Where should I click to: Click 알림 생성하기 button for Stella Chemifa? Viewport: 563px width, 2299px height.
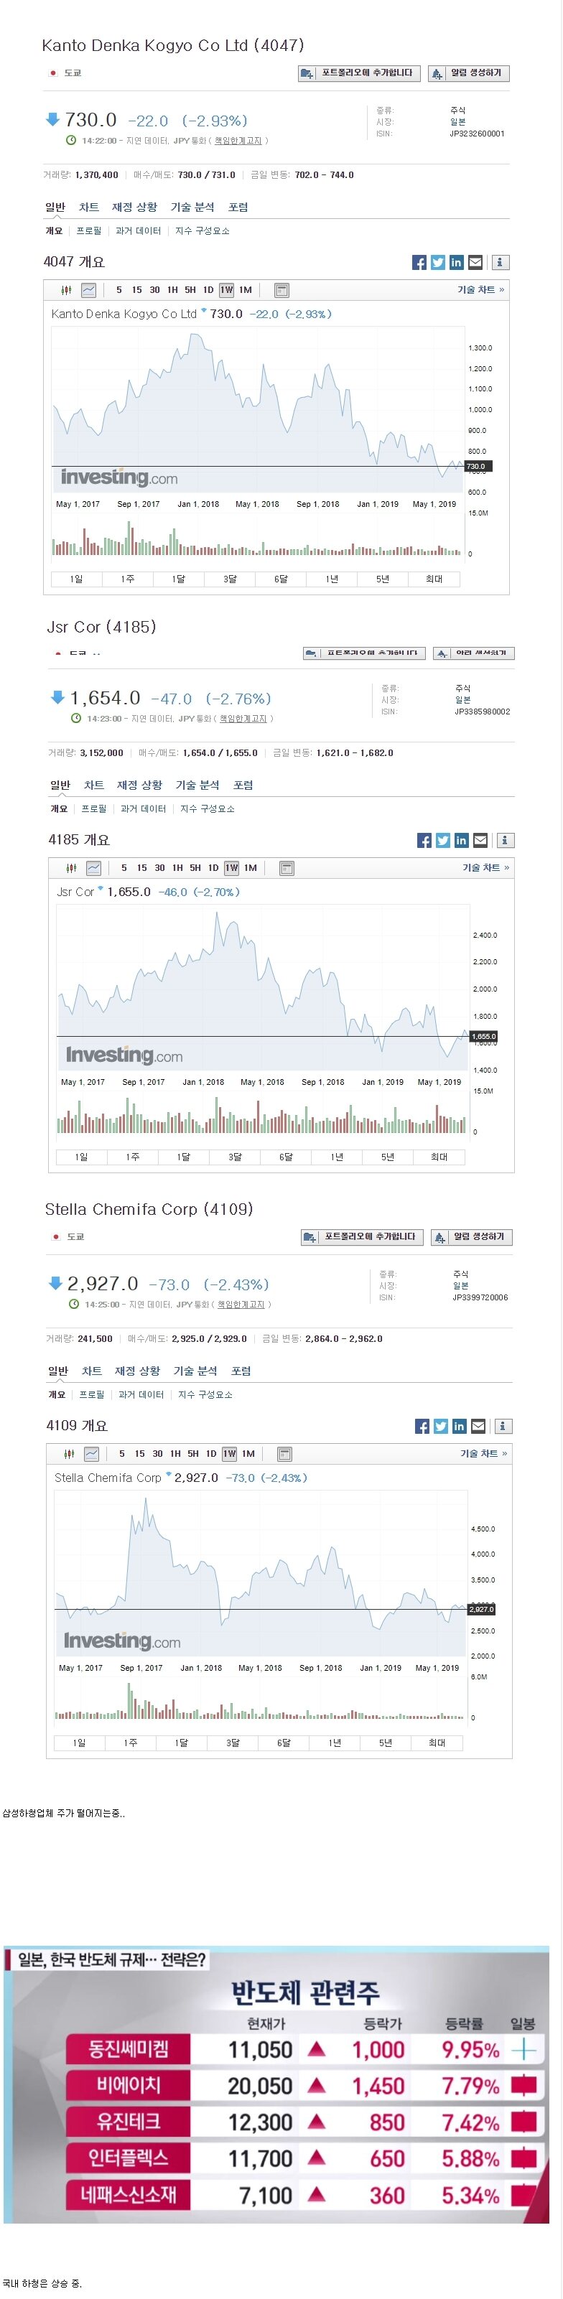pyautogui.click(x=471, y=1237)
